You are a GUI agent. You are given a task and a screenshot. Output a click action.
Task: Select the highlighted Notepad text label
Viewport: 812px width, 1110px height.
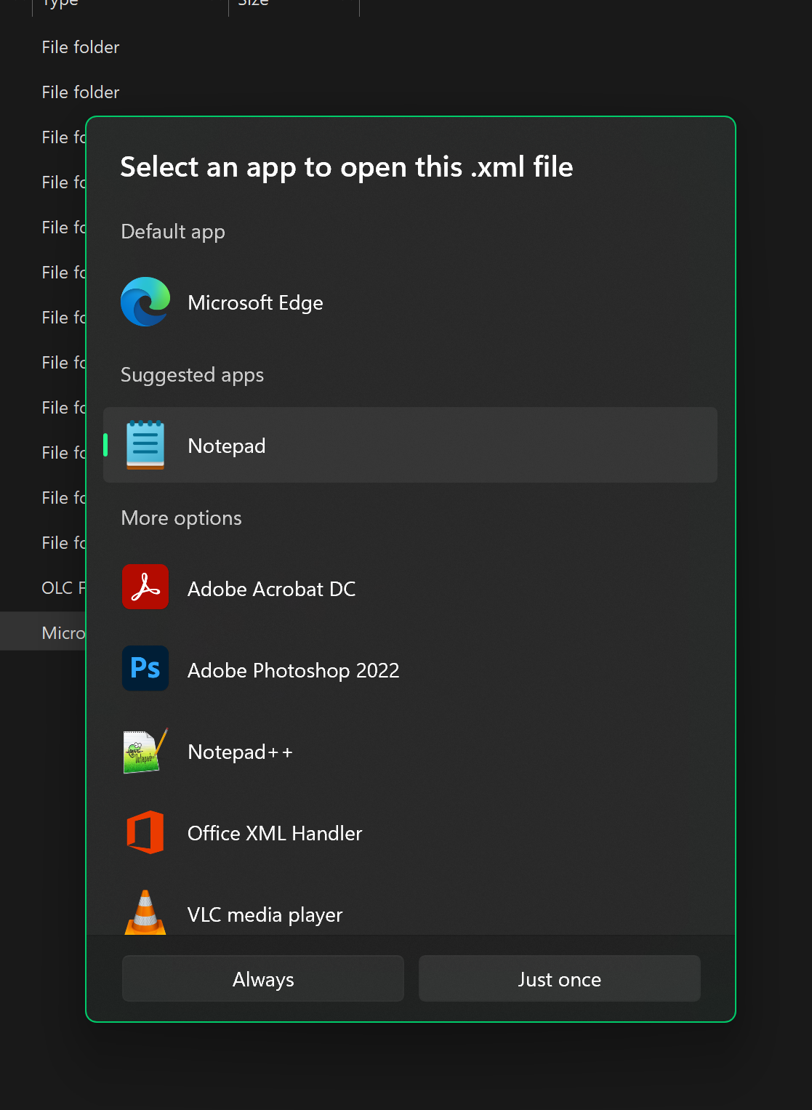tap(226, 446)
